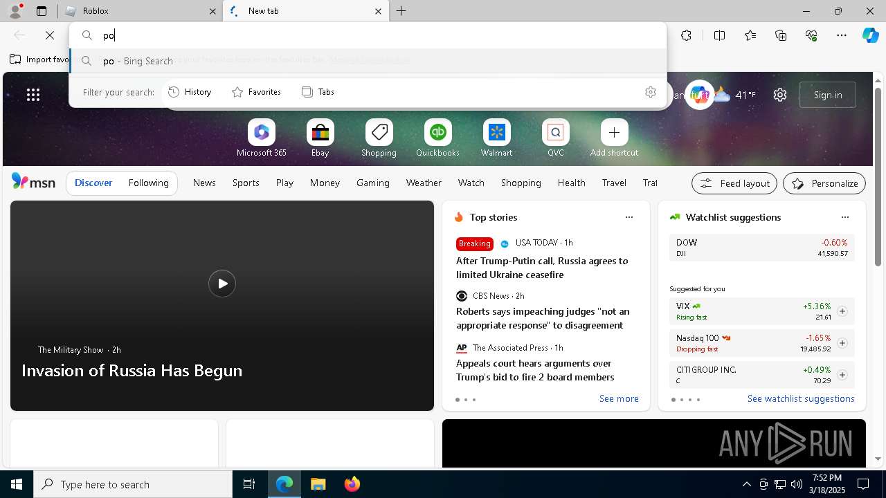Open Task View on taskbar

249,484
